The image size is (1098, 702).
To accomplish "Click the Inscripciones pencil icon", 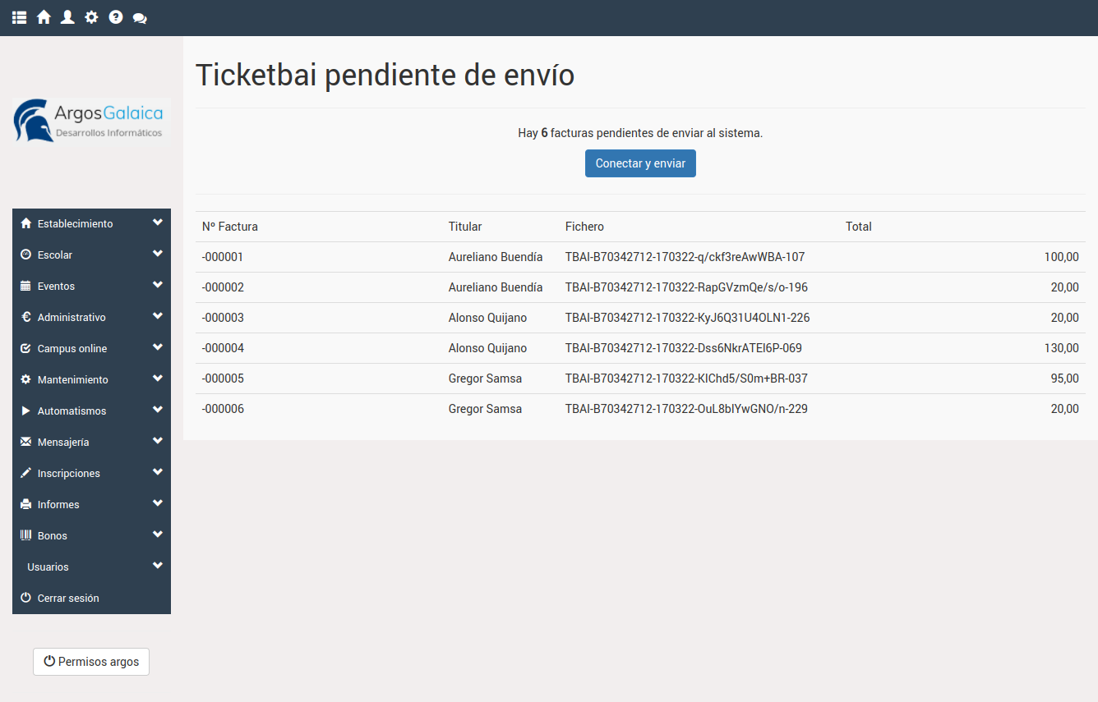I will [x=25, y=473].
